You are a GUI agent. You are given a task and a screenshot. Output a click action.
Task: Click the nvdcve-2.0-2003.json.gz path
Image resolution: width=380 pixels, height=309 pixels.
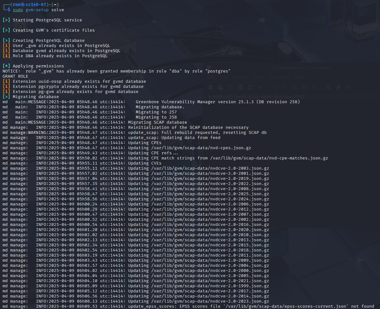pos(210,168)
